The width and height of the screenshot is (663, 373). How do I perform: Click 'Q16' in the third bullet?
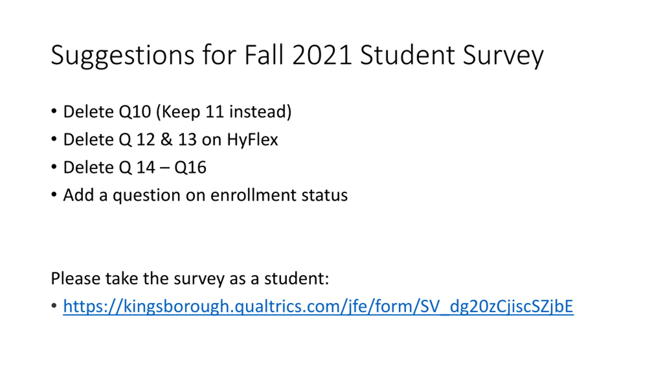click(190, 167)
